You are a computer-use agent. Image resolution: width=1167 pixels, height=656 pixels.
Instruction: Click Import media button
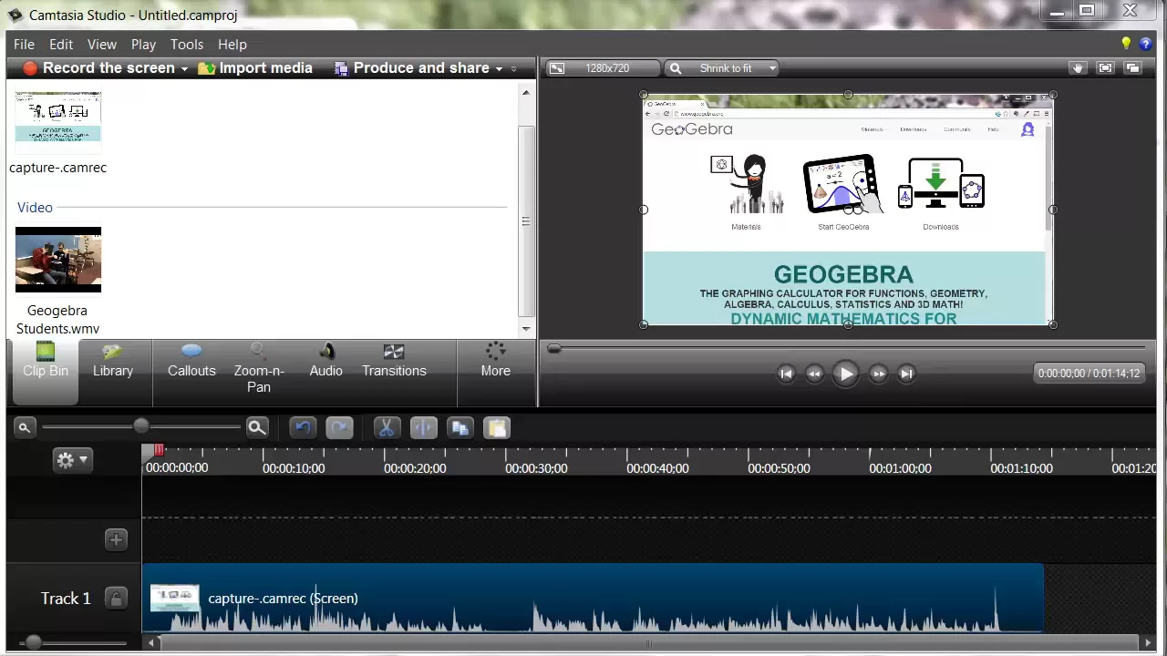pos(255,68)
